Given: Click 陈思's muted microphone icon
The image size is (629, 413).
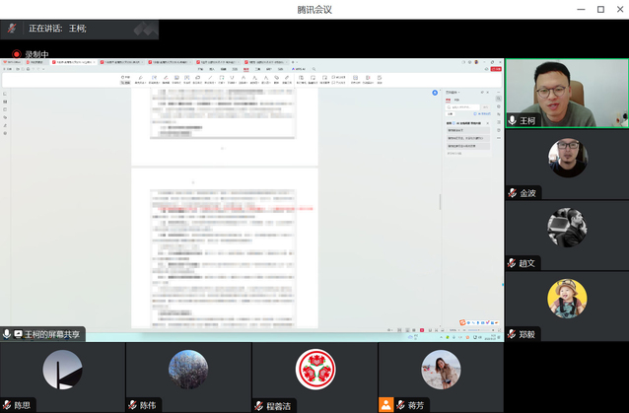Looking at the screenshot, I should pyautogui.click(x=7, y=405).
